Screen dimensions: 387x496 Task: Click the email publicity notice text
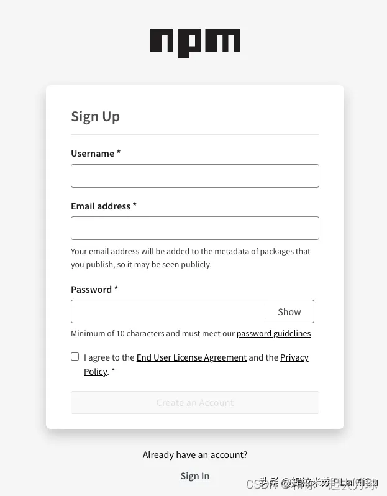(x=190, y=257)
